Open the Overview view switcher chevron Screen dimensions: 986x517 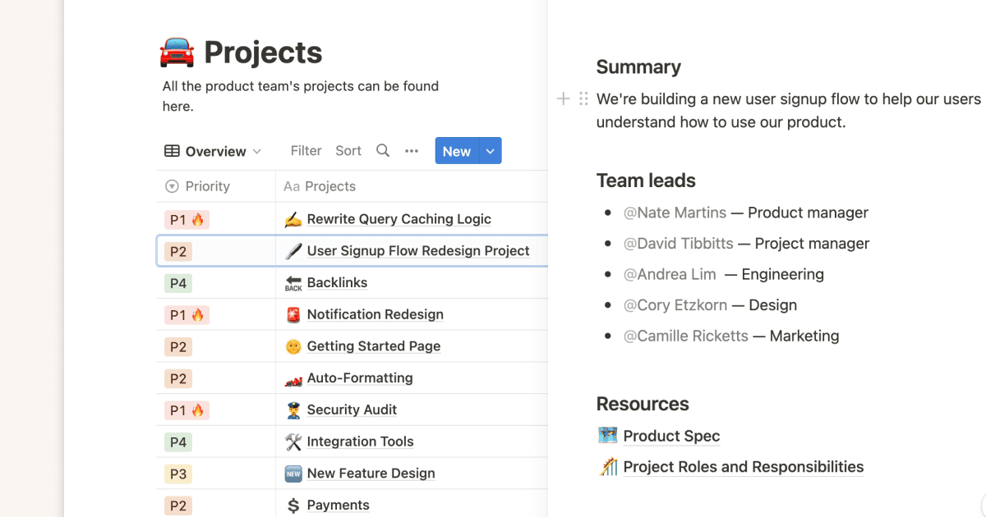click(x=257, y=151)
